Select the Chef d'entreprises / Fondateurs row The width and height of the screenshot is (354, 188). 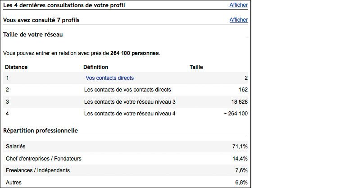126,158
